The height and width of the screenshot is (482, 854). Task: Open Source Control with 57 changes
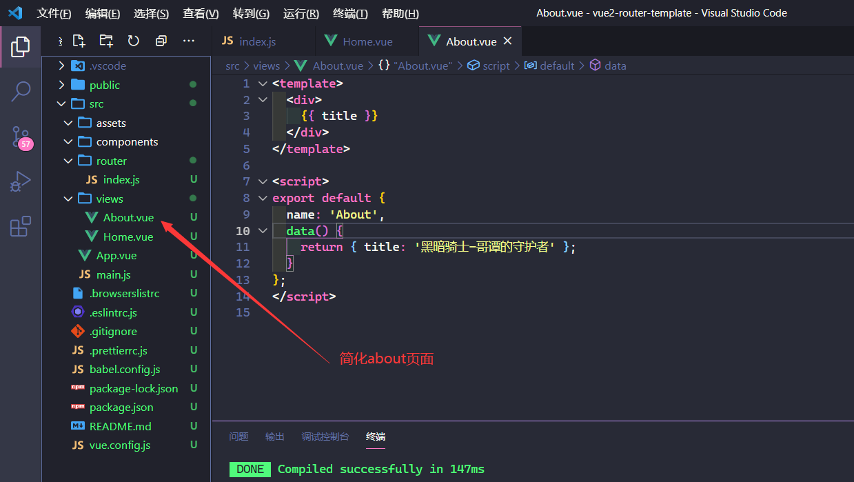pos(21,137)
